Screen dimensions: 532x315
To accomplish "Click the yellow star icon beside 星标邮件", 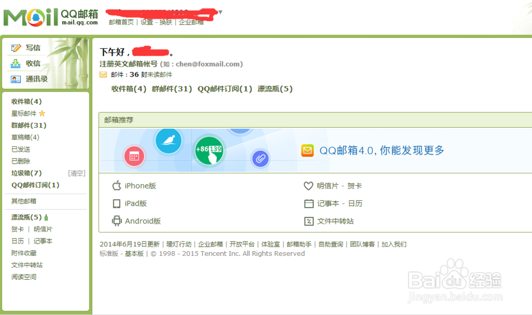I will (42, 113).
